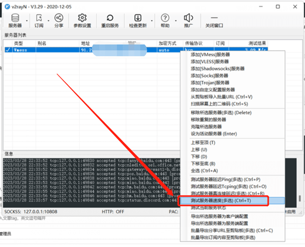Click log line with tcp:fanyi.baidu.com:443
The width and height of the screenshot is (305, 247).
click(x=91, y=161)
